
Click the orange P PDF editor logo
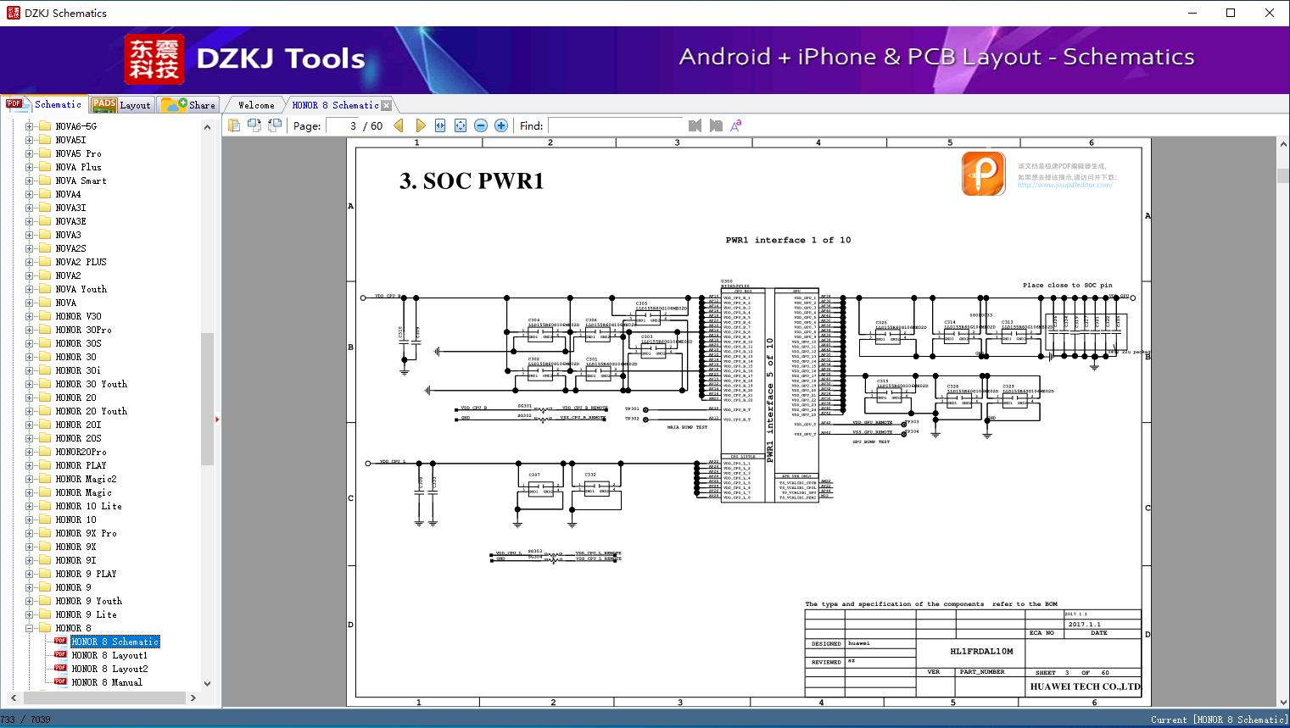(x=984, y=174)
